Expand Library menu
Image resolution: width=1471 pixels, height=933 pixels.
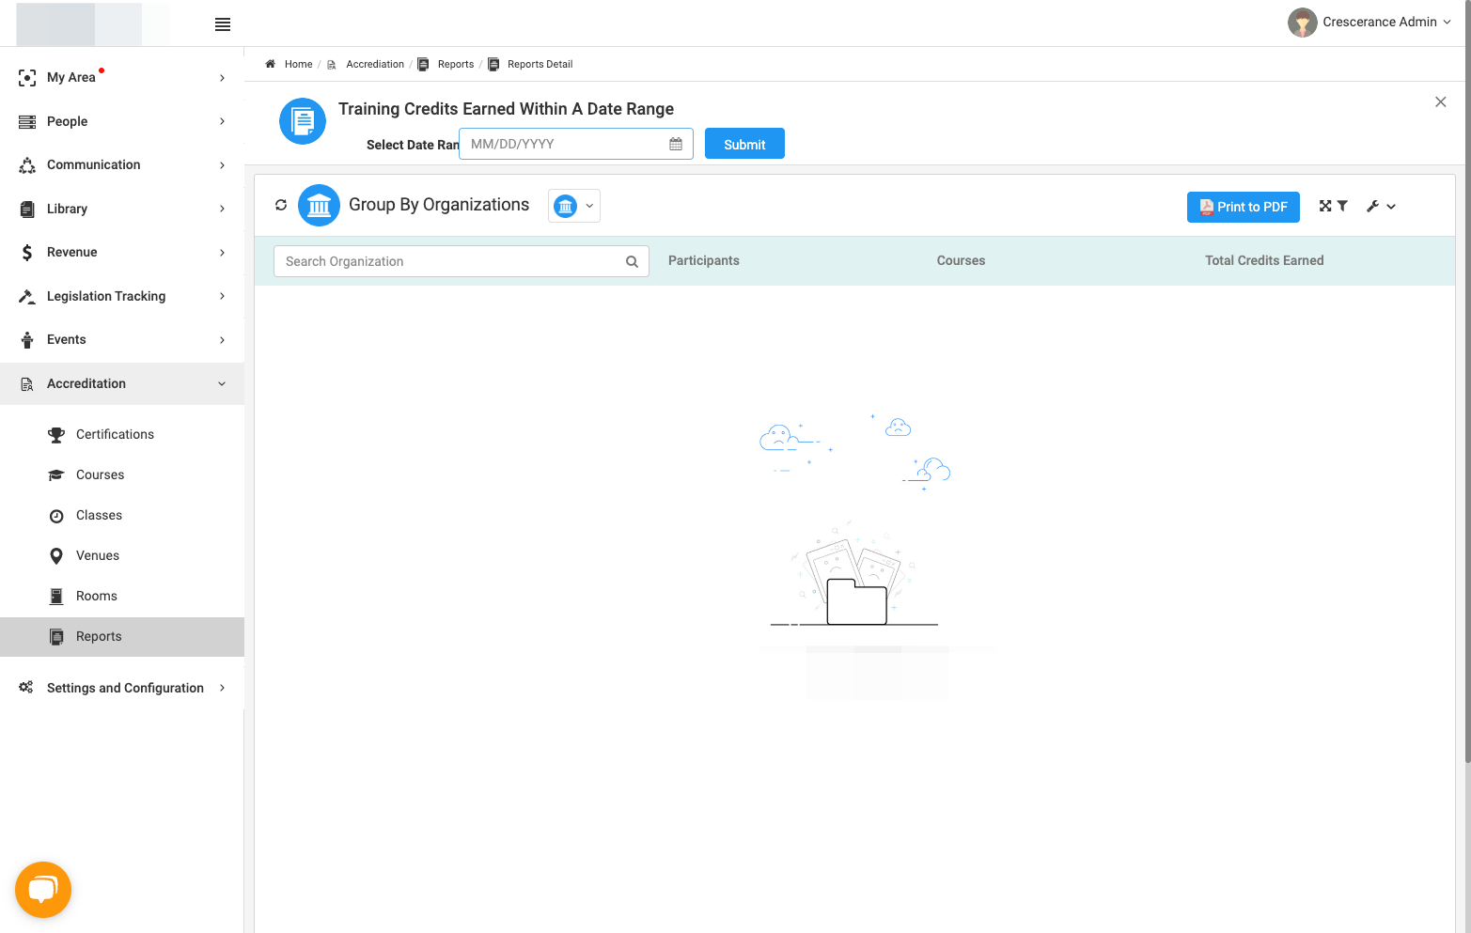tap(122, 209)
